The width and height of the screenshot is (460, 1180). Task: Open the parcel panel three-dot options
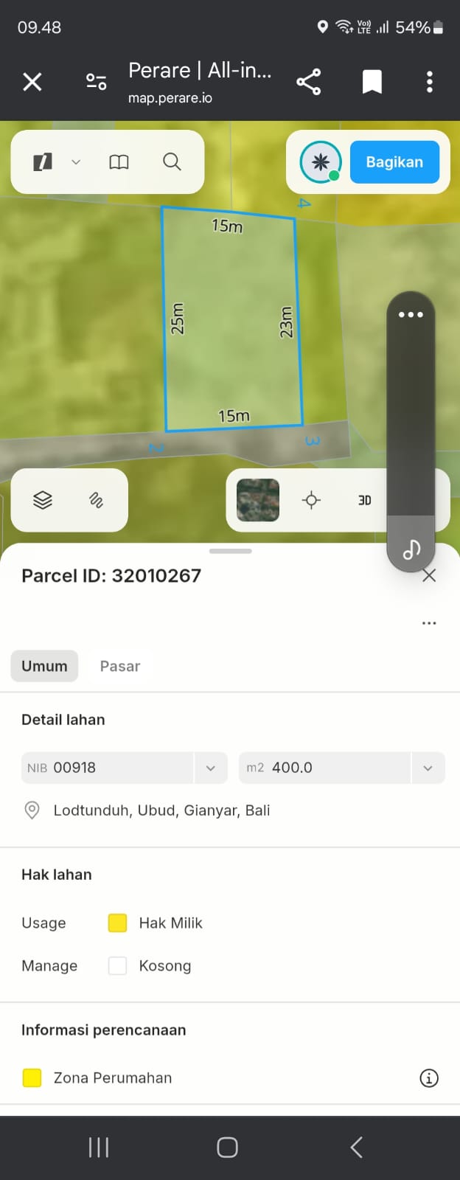tap(429, 623)
